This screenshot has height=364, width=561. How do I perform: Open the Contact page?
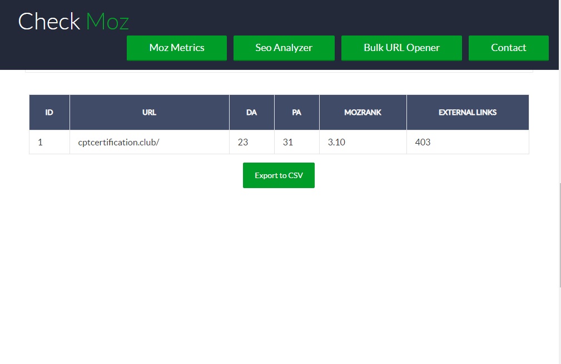(508, 48)
